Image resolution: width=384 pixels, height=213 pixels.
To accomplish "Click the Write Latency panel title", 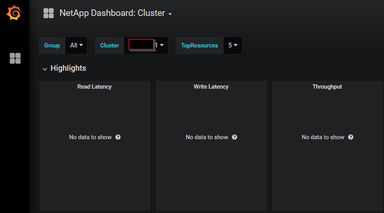I will pyautogui.click(x=211, y=87).
